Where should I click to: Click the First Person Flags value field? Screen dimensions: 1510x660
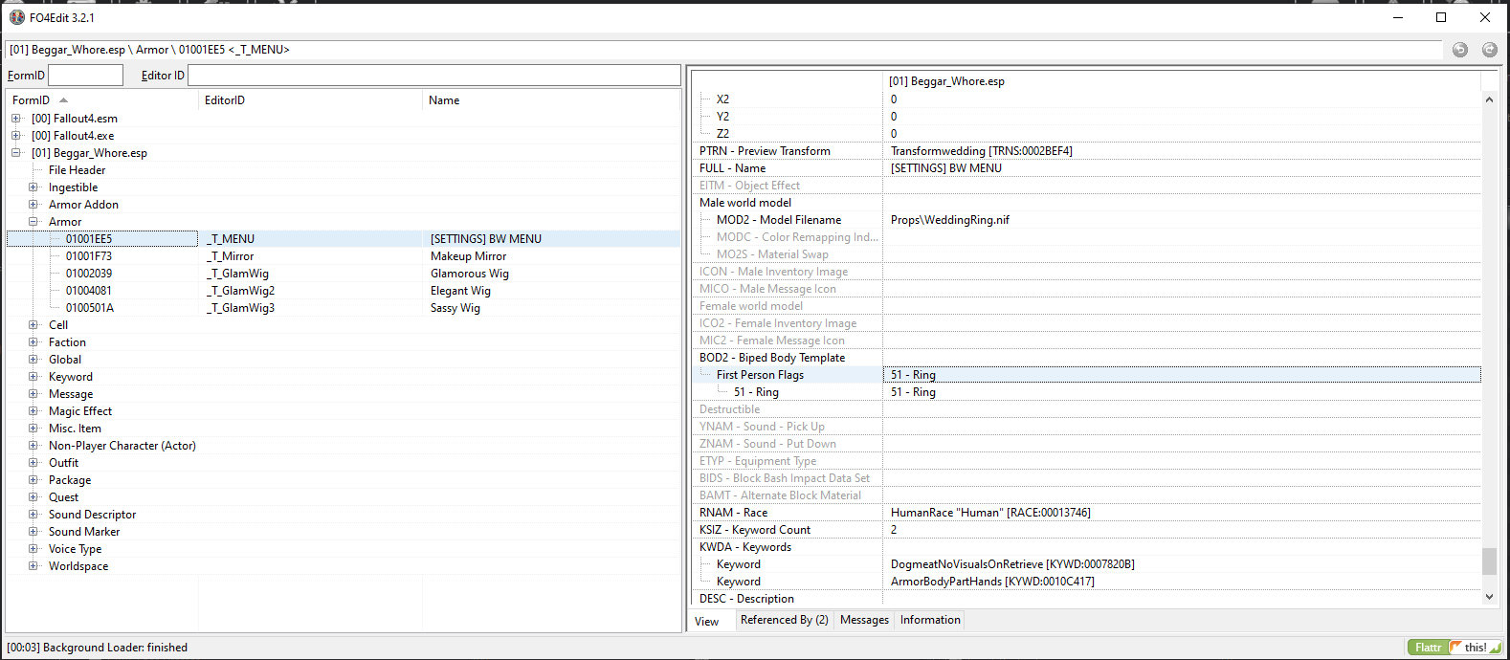[1182, 375]
